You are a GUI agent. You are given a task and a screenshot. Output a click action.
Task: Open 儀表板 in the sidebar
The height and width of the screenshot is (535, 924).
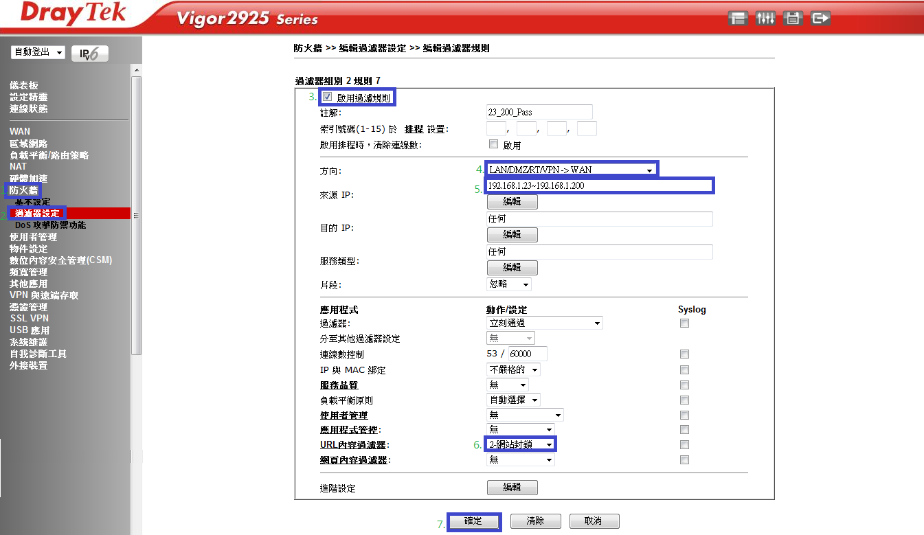click(x=24, y=85)
